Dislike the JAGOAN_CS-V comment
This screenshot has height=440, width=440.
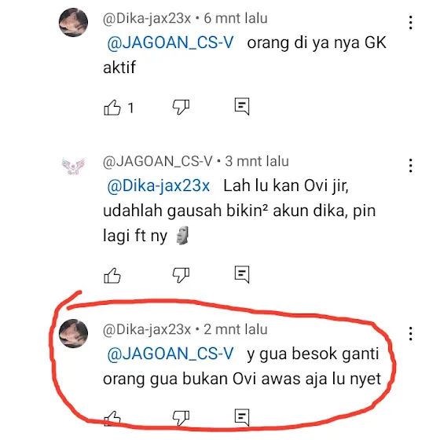181,275
